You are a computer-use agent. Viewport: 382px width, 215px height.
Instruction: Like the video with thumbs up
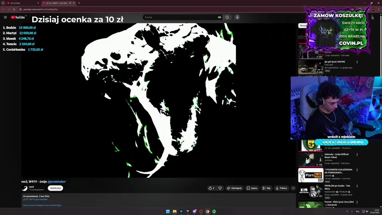212,188
